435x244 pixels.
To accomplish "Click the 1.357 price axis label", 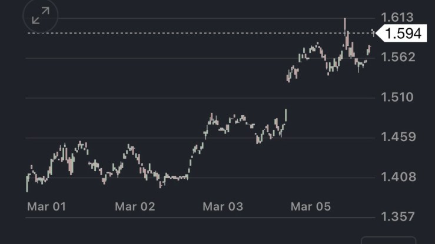I will [397, 217].
